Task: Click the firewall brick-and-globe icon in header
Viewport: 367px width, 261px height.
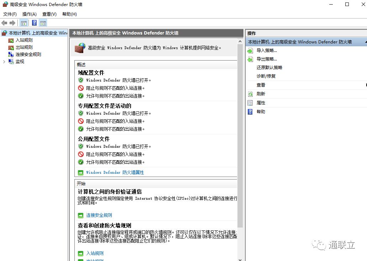Action: (80, 48)
